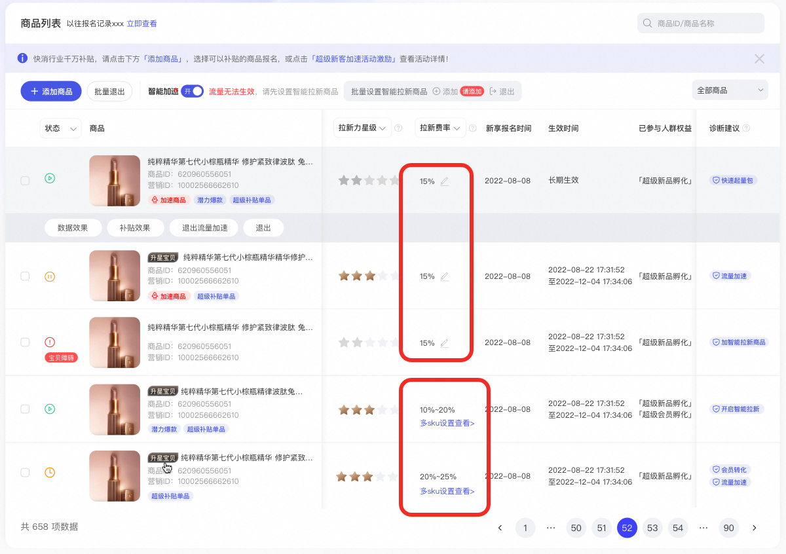Click the orange clock status icon
The image size is (786, 554).
click(50, 472)
